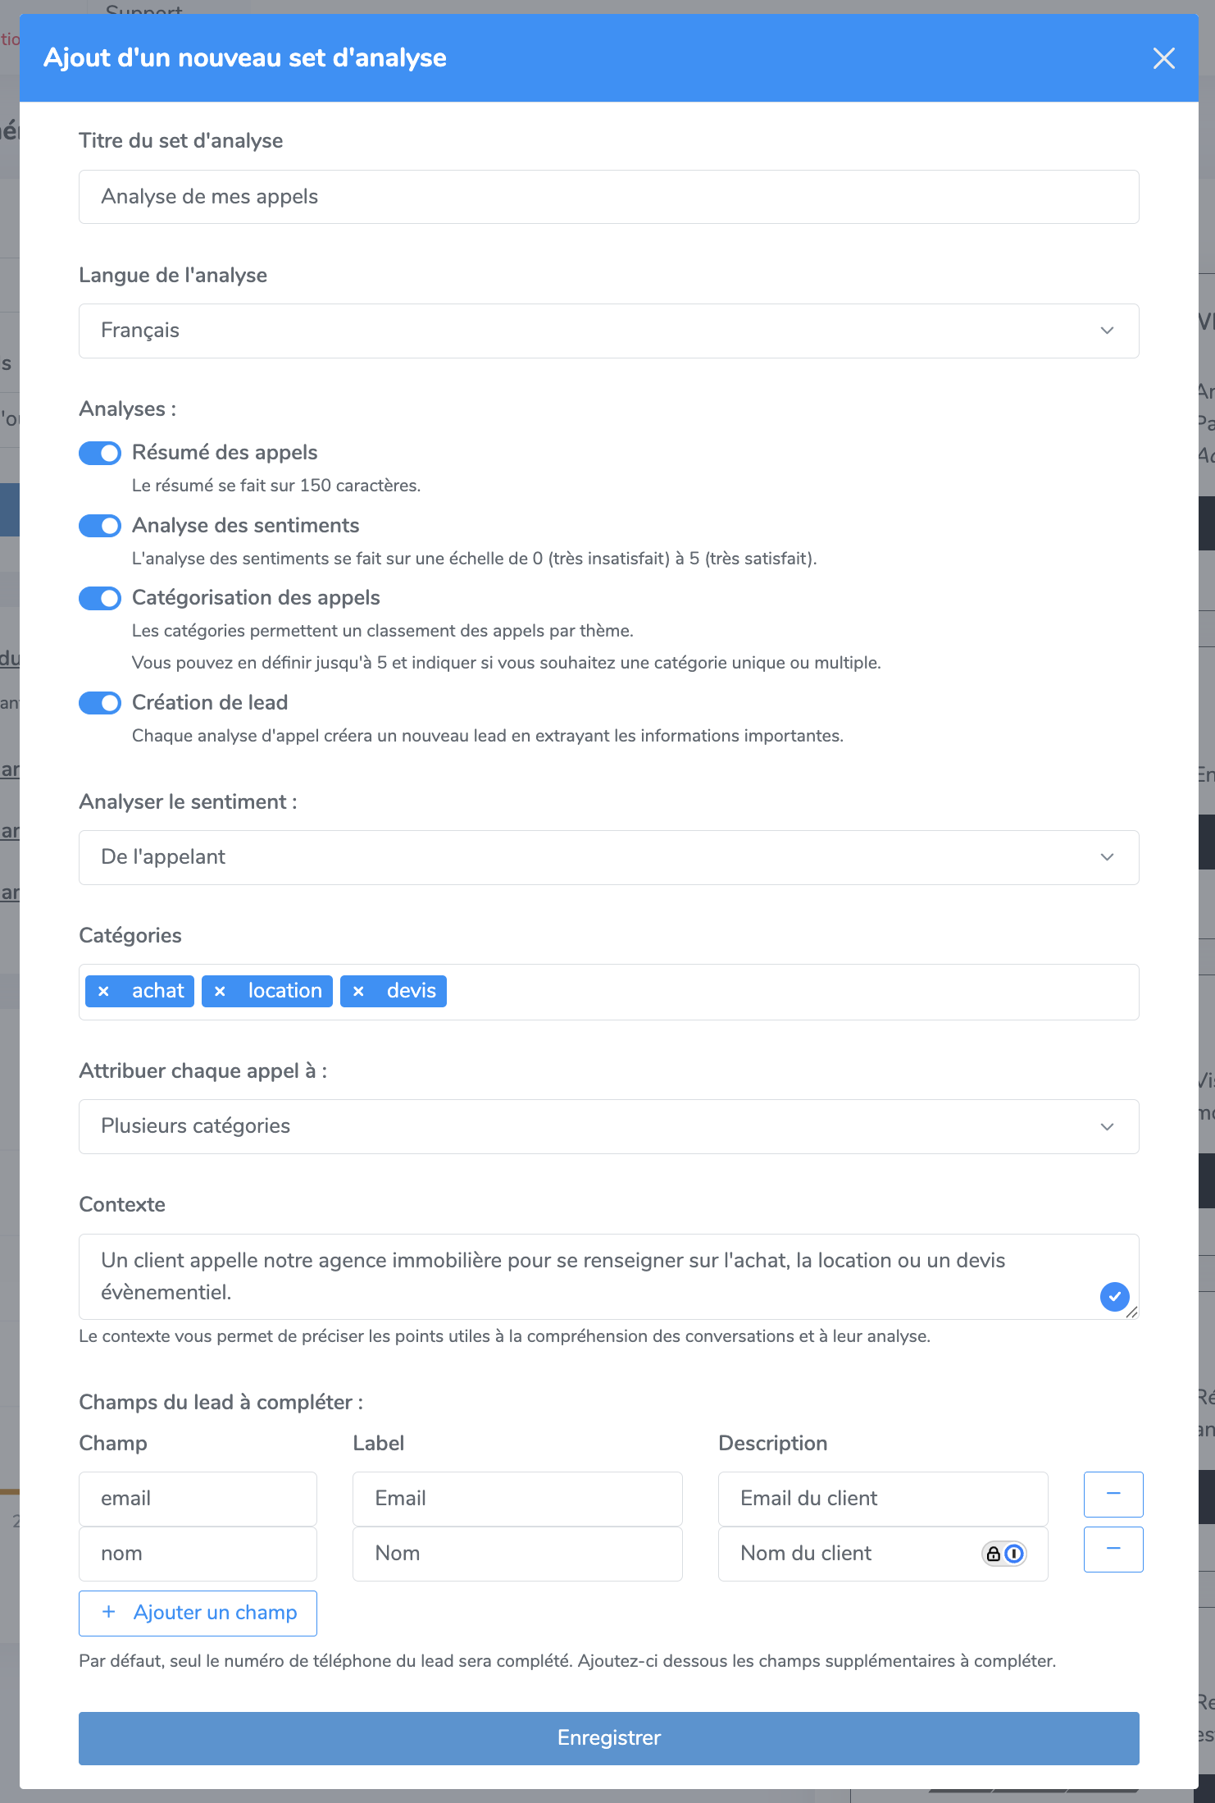Click the password manager icon in description
Screen dimensions: 1215x1803
click(x=1003, y=1553)
